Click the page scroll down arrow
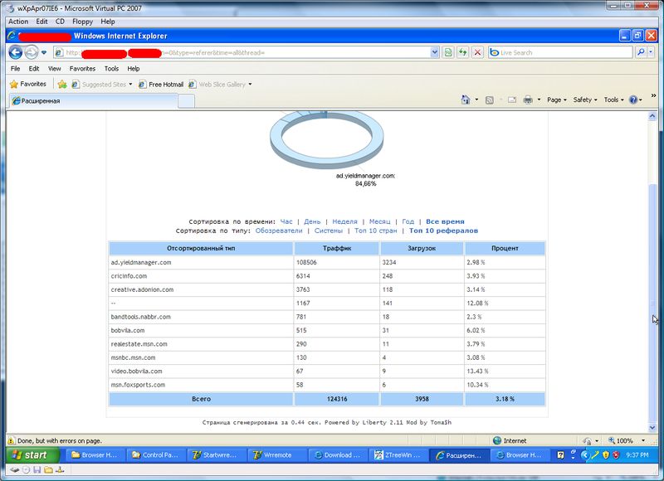664x481 pixels. coord(652,428)
